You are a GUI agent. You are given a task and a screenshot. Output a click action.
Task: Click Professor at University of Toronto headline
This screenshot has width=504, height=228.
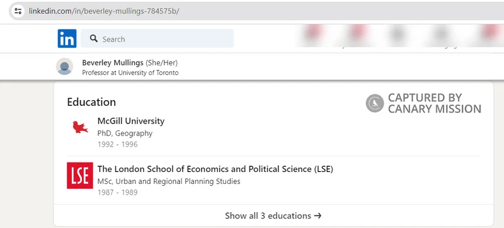pyautogui.click(x=130, y=72)
